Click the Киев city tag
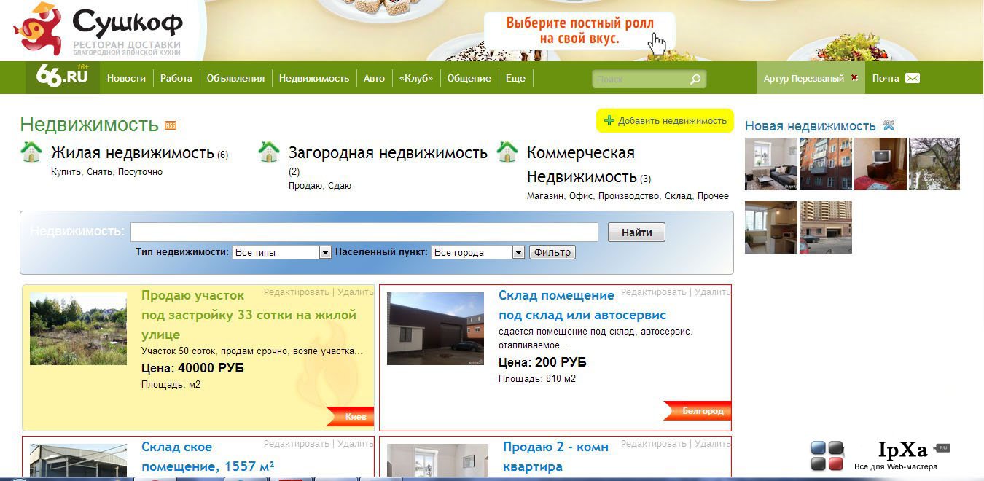Viewport: 984px width, 481px height. point(350,416)
